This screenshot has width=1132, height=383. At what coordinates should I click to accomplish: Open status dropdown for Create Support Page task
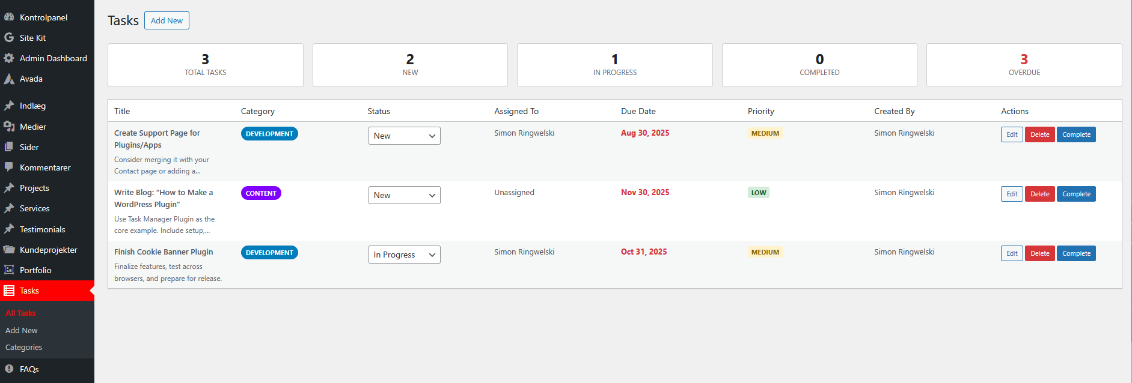click(404, 136)
